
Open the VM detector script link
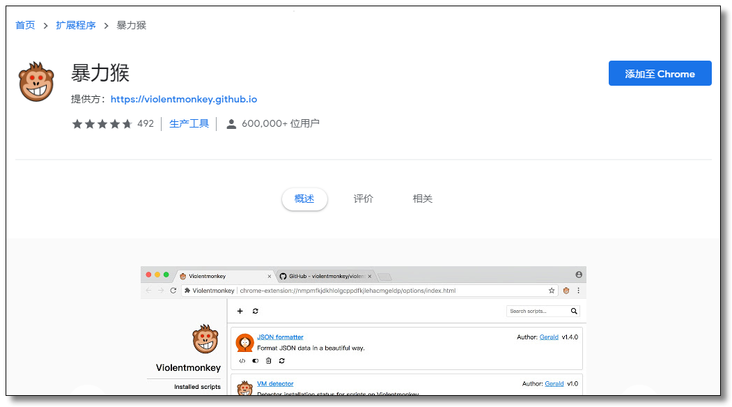[x=275, y=383]
